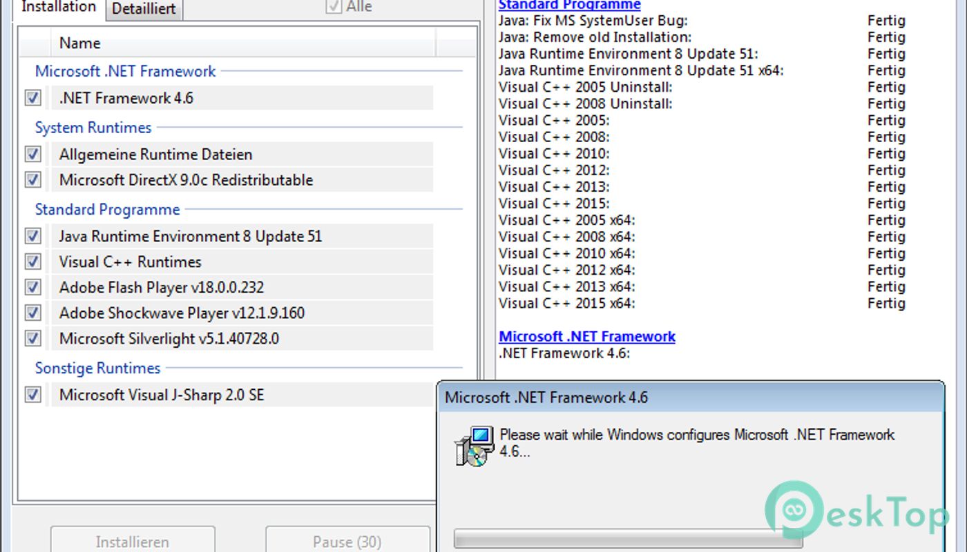Collapse the Standard Programme group in list
The width and height of the screenshot is (967, 552).
tap(107, 209)
